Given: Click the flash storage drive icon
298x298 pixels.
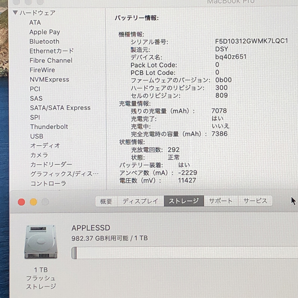Looking at the screenshot, I should coord(41,242).
